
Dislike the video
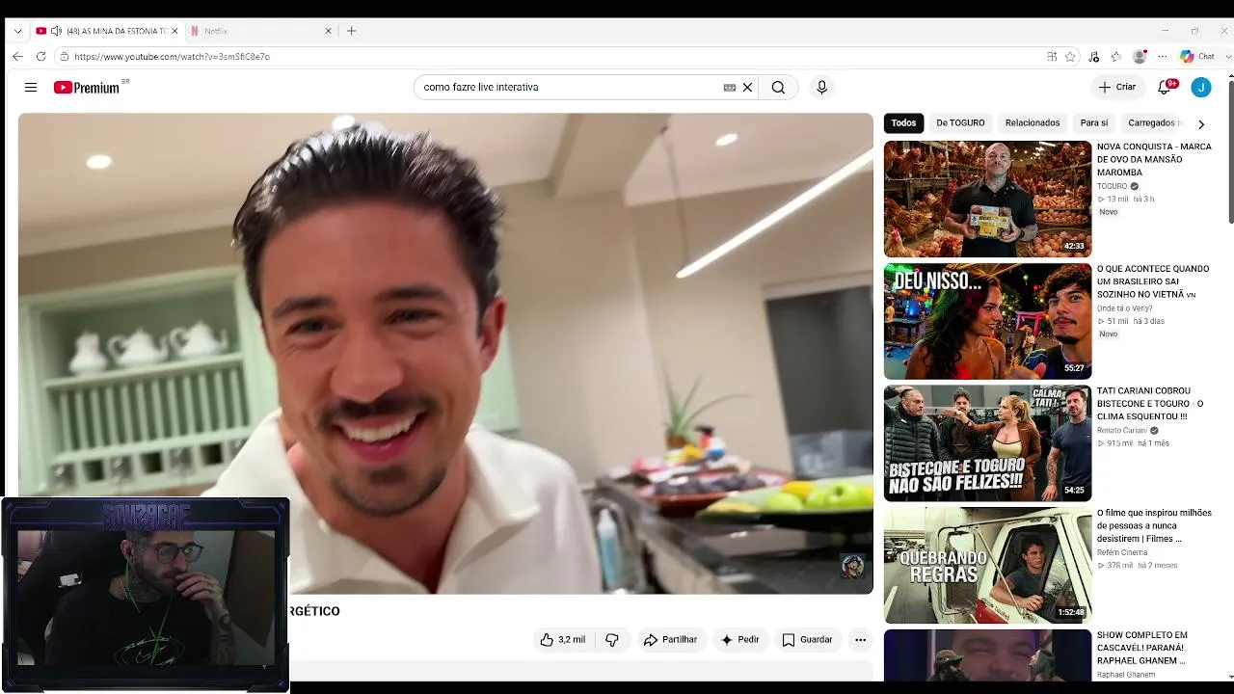pyautogui.click(x=612, y=640)
